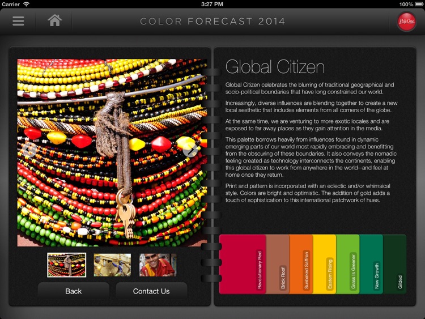Select the smiling monk thumbnail

[158, 265]
